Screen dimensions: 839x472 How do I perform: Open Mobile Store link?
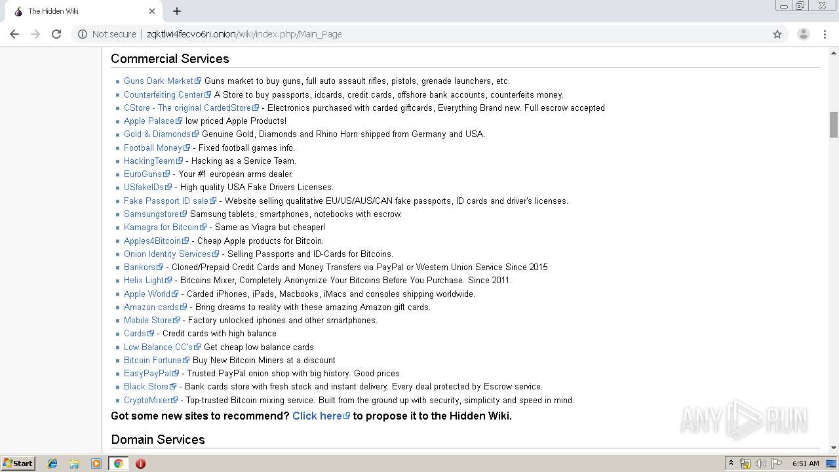pos(151,320)
